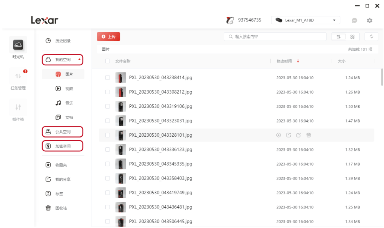Click download icon on PXL_20230530_043328101.jpg row

pos(279,135)
